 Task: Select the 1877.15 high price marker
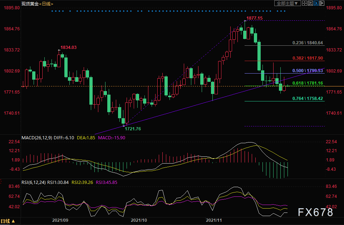tap(255, 18)
